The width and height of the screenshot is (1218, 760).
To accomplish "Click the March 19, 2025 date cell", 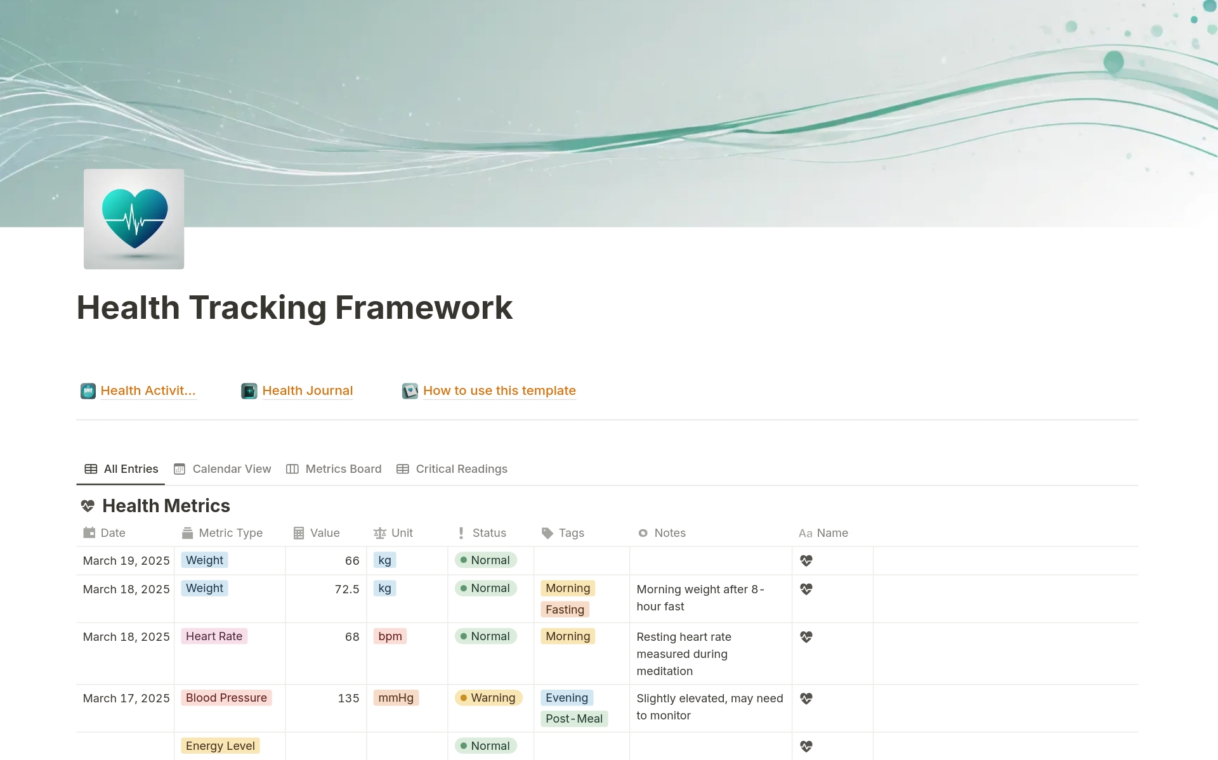I will coord(126,561).
